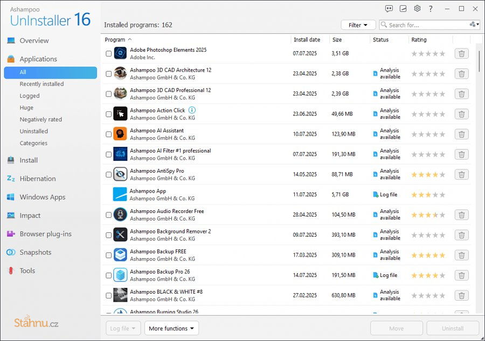This screenshot has width=485, height=341.
Task: Click the skin/theme toggle icon in title bar
Action: click(403, 9)
